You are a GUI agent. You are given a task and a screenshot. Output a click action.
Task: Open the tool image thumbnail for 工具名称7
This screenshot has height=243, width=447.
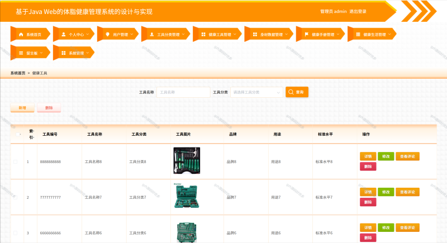187,196
